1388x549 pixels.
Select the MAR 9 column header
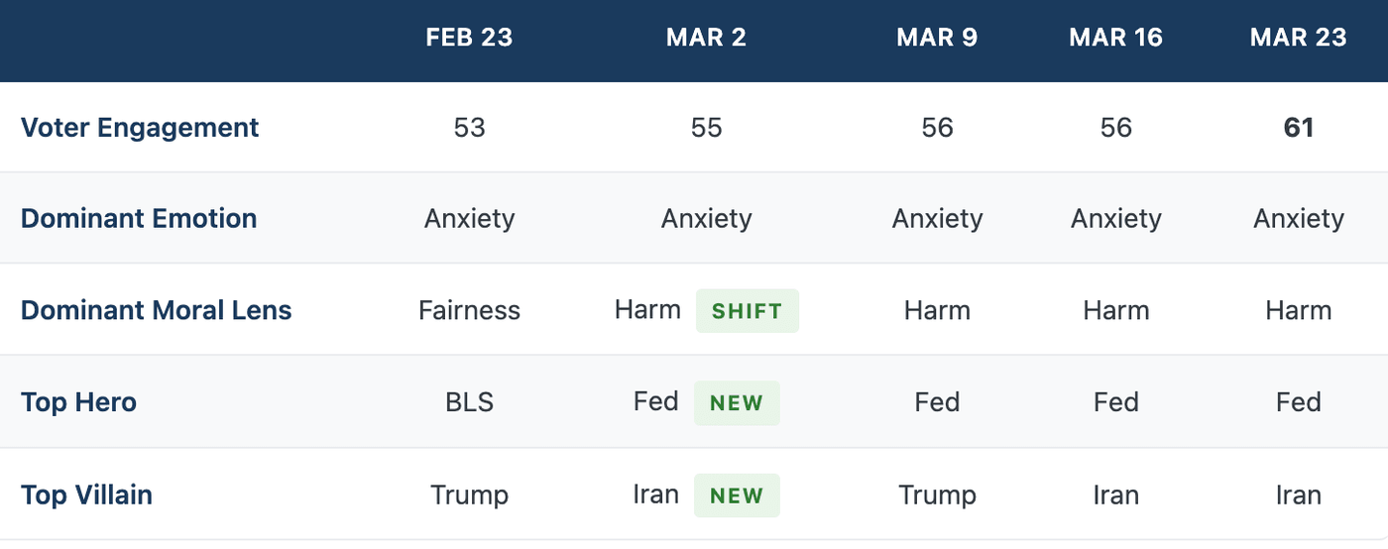(937, 38)
